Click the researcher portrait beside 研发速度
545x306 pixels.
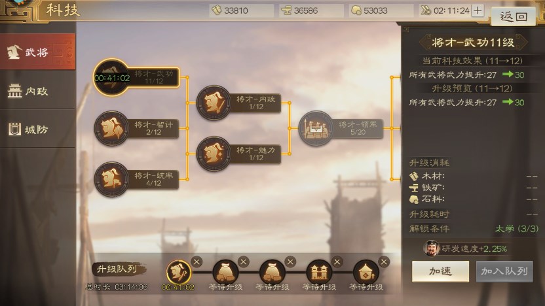click(431, 248)
